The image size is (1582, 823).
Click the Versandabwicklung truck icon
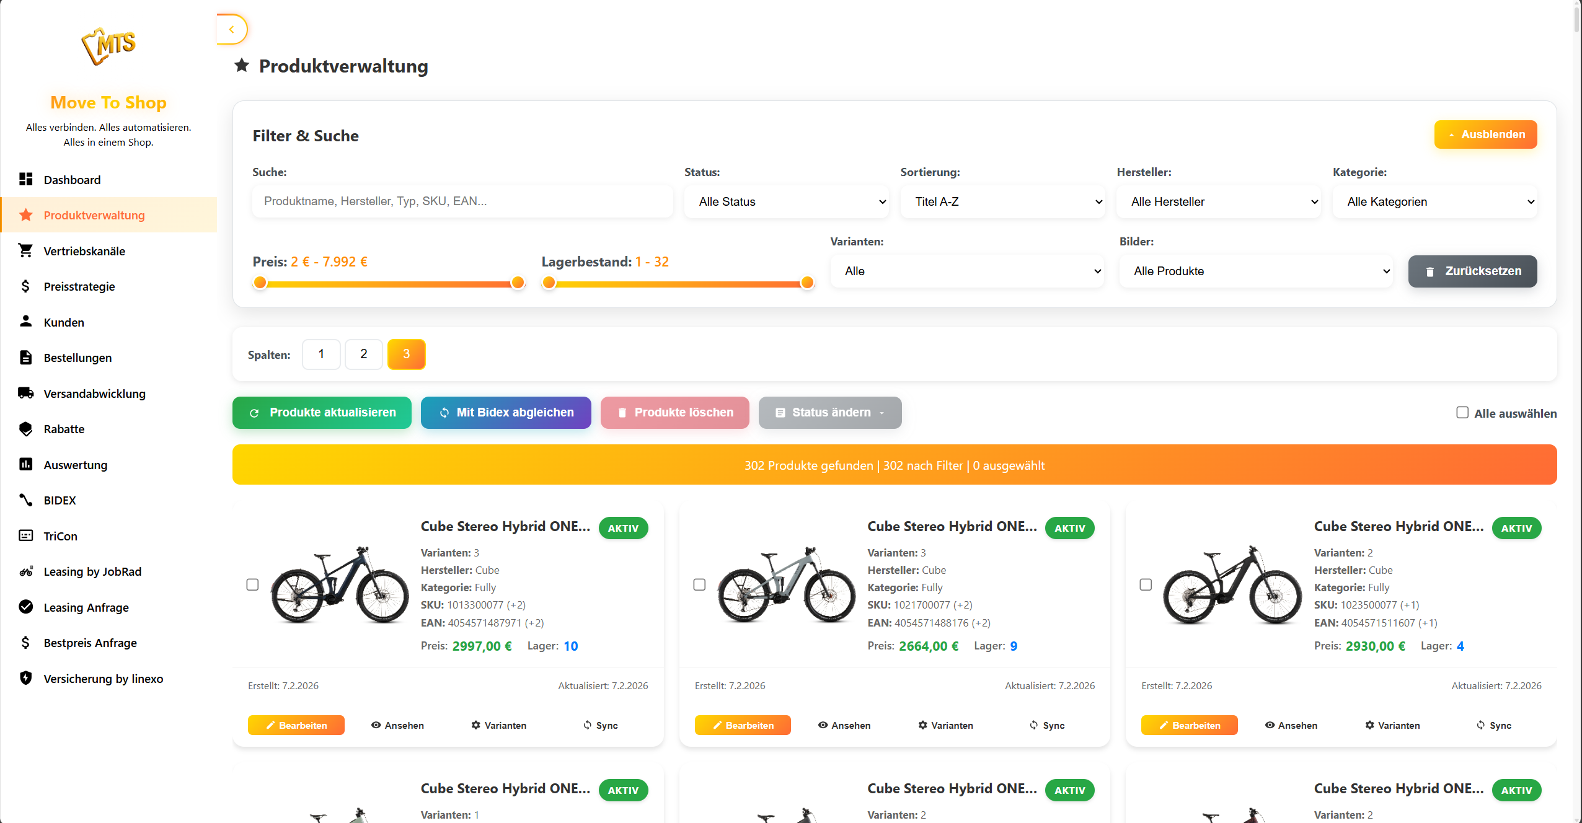25,394
